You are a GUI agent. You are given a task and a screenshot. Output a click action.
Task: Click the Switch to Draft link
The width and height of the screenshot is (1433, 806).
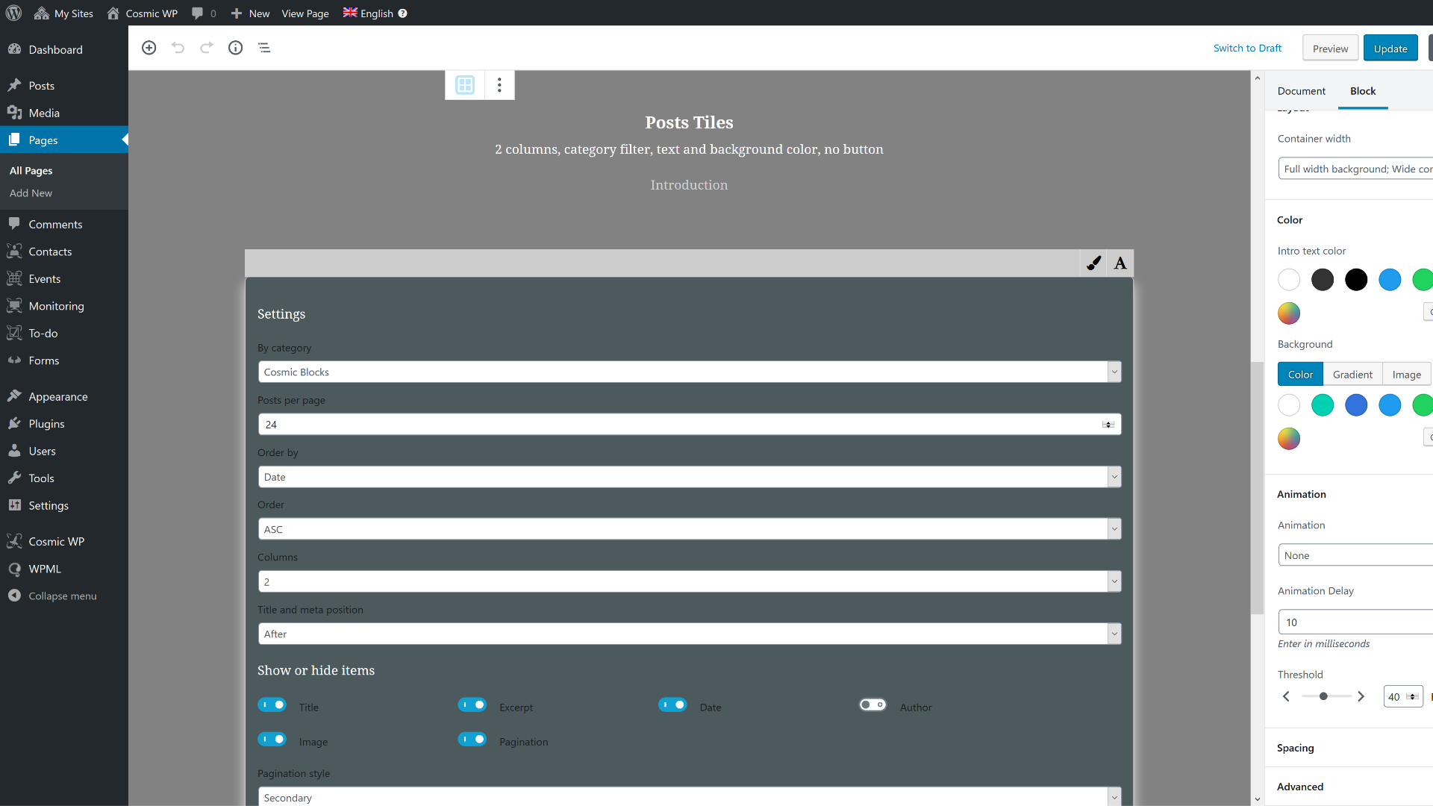(x=1247, y=48)
